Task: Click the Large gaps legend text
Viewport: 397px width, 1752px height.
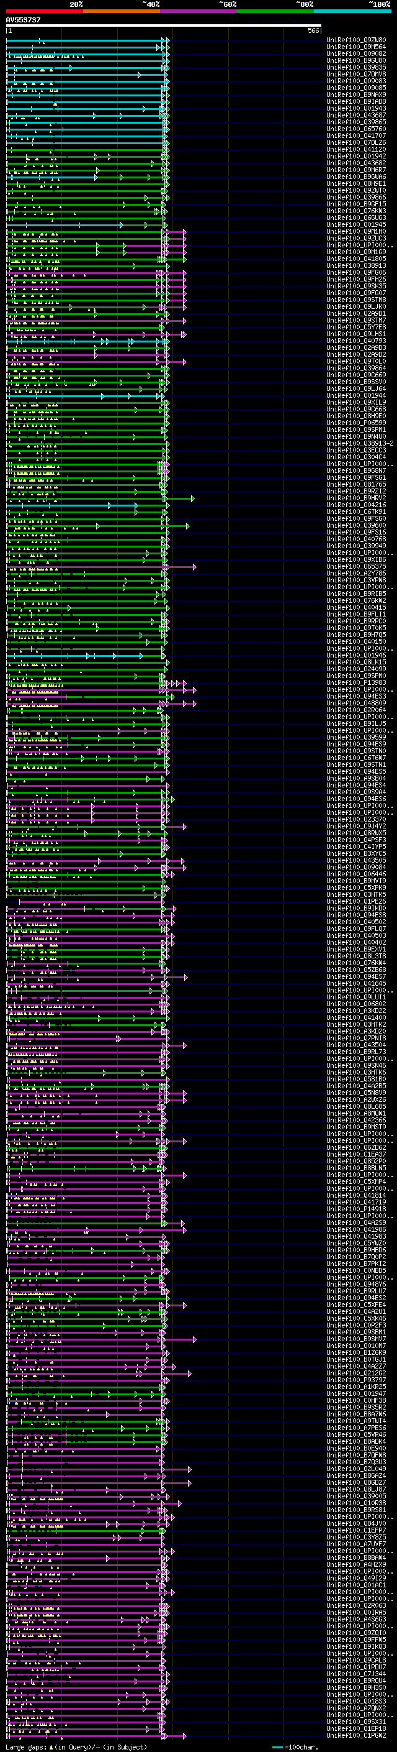Action: (x=76, y=1747)
